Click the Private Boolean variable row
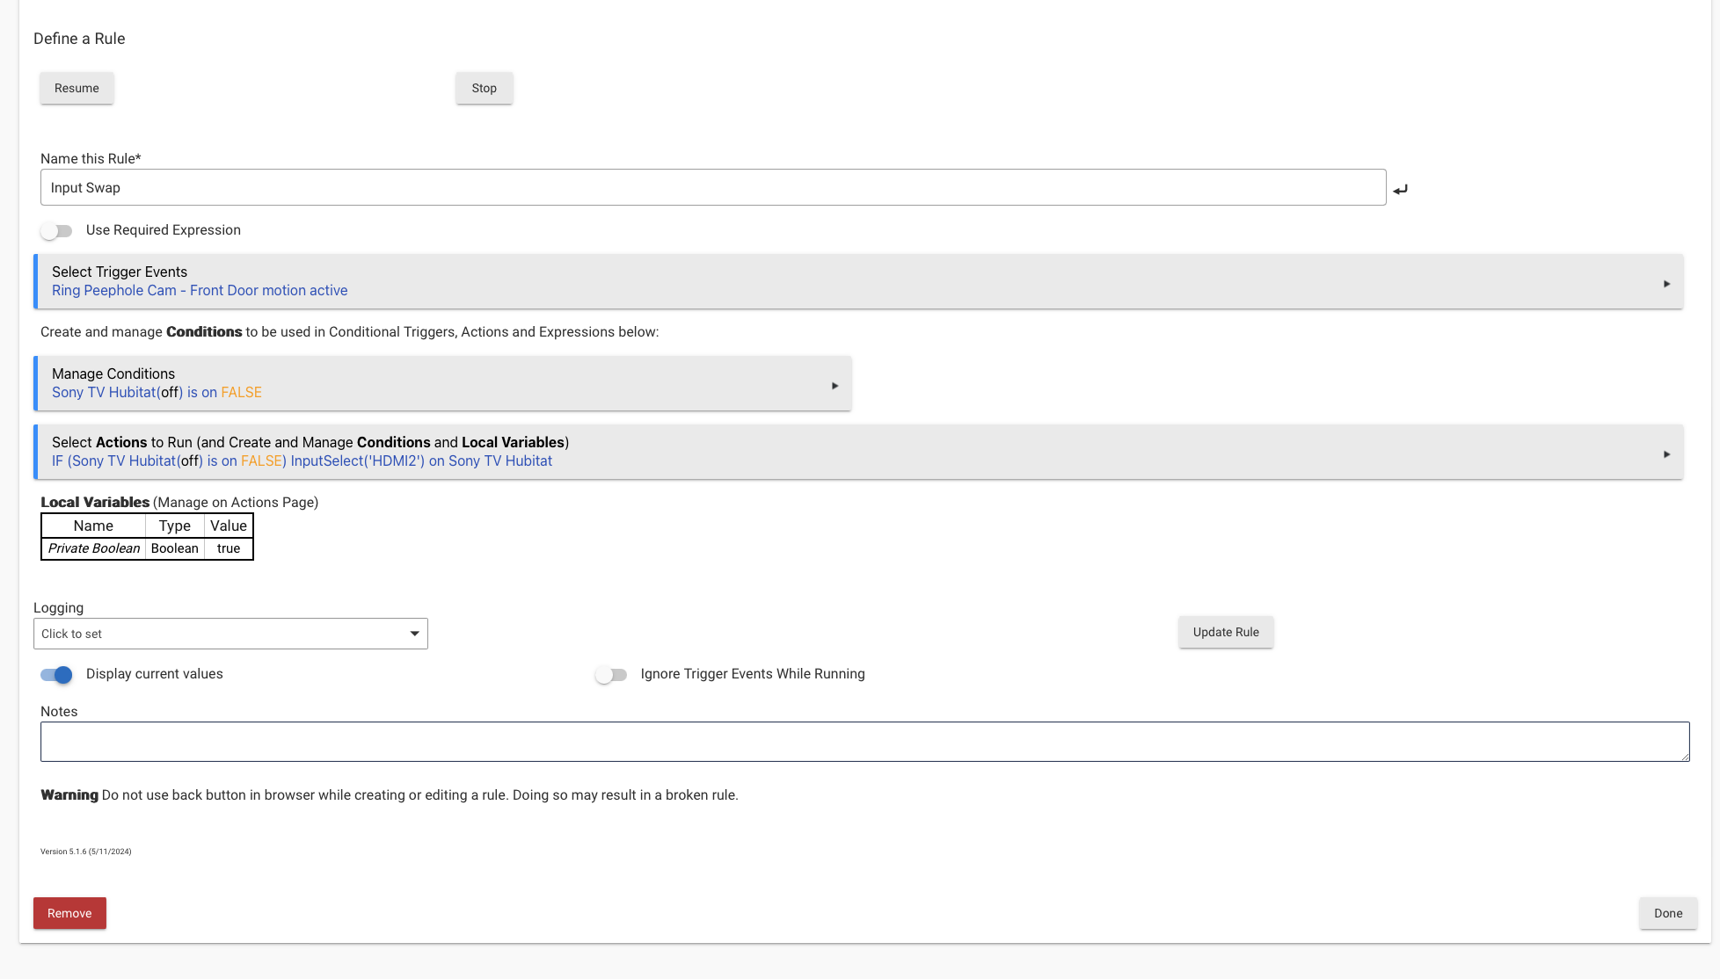The image size is (1720, 979). [94, 548]
